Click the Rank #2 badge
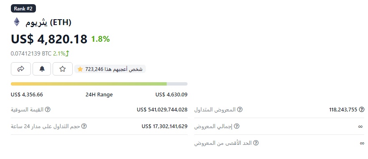Screen dimensions: 368x159 pyautogui.click(x=23, y=9)
